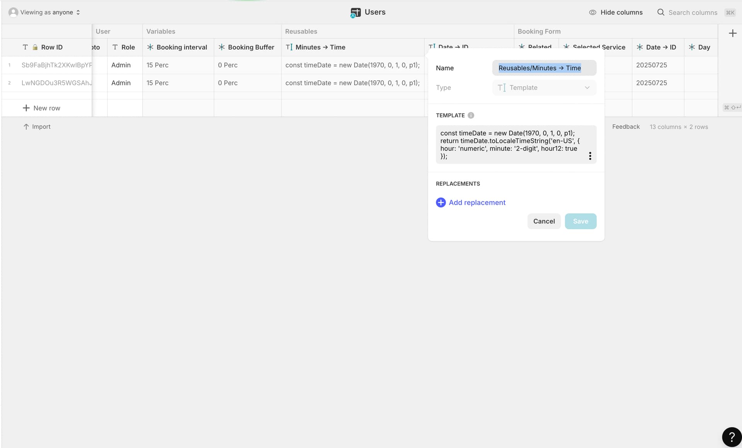Click row ID cell LwNGDOu3R5WGSAhJ
The height and width of the screenshot is (448, 742).
click(x=56, y=83)
